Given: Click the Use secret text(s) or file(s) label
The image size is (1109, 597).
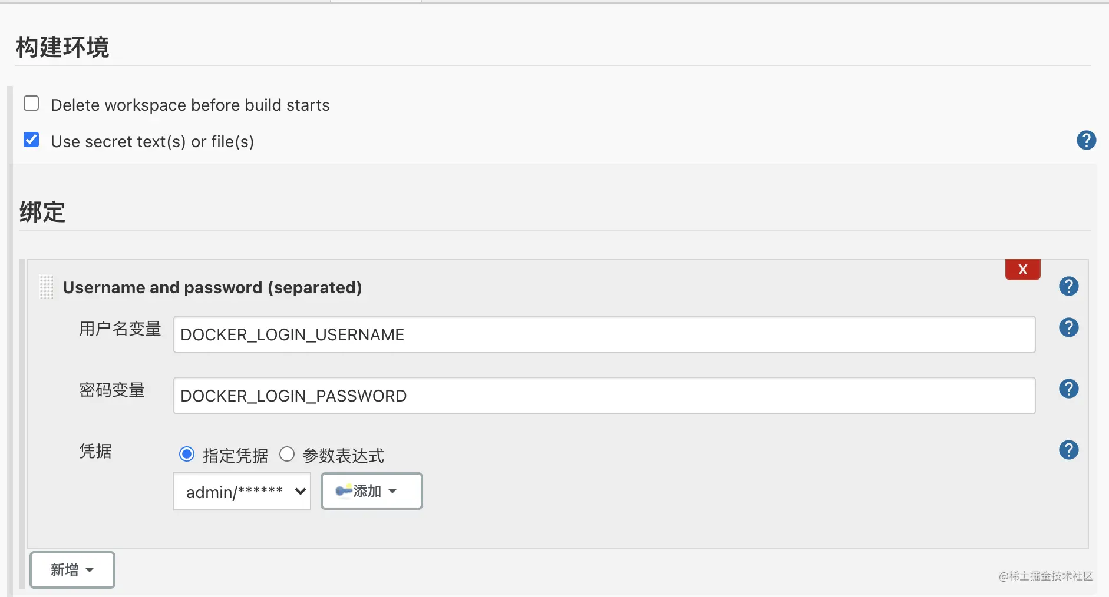Looking at the screenshot, I should (152, 141).
